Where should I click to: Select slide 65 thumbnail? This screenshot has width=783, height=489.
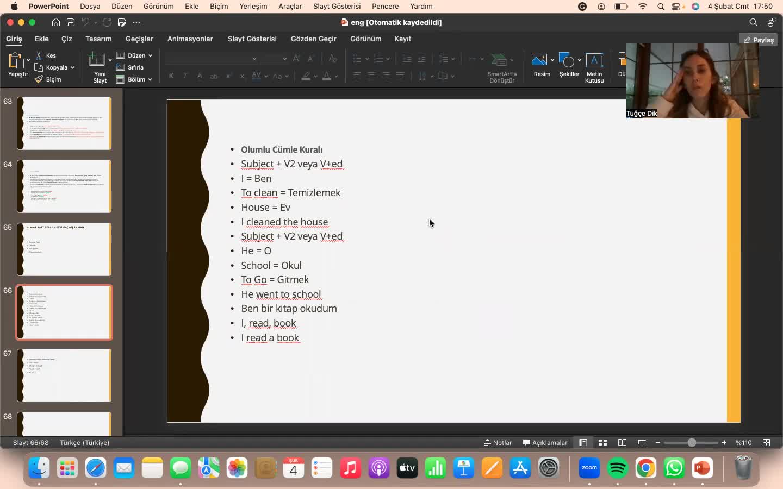click(64, 249)
